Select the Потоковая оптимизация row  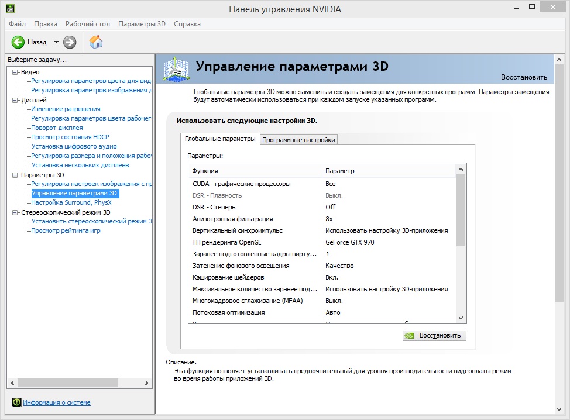point(322,312)
